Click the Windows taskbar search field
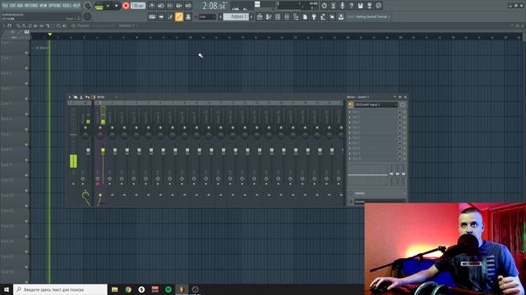Viewport: 526px width, 295px height. point(60,289)
